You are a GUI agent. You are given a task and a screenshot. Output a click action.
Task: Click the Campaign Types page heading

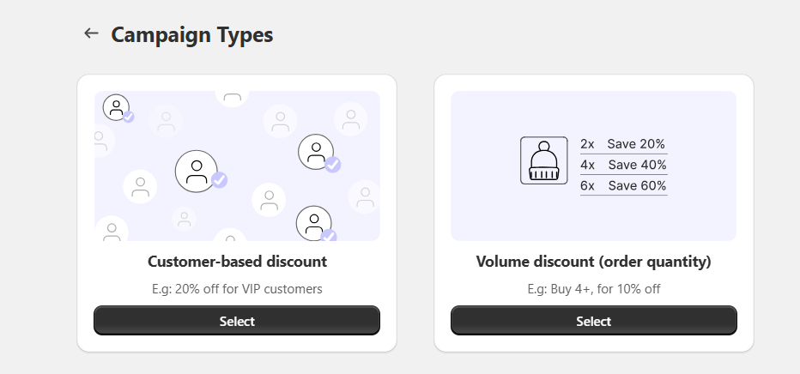(x=191, y=34)
